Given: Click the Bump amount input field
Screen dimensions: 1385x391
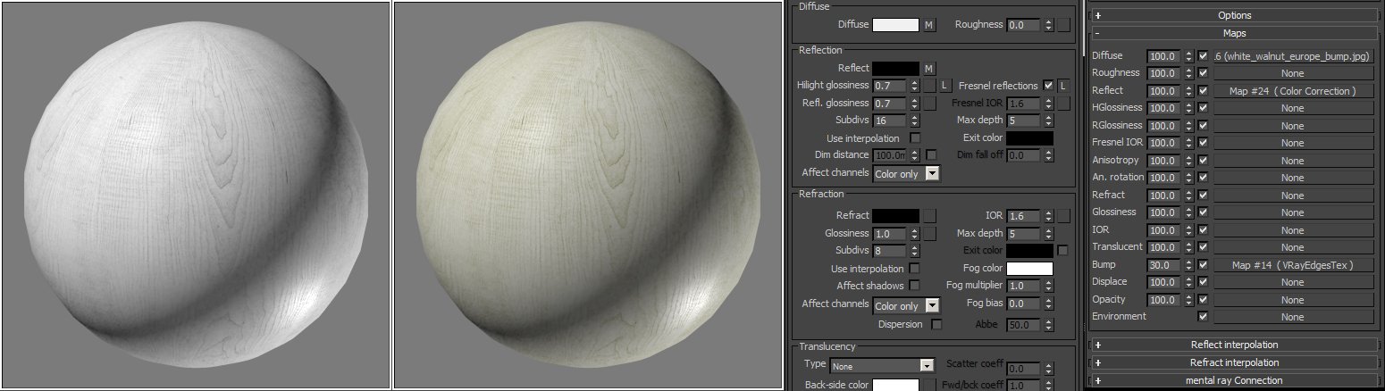Looking at the screenshot, I should pyautogui.click(x=1164, y=265).
